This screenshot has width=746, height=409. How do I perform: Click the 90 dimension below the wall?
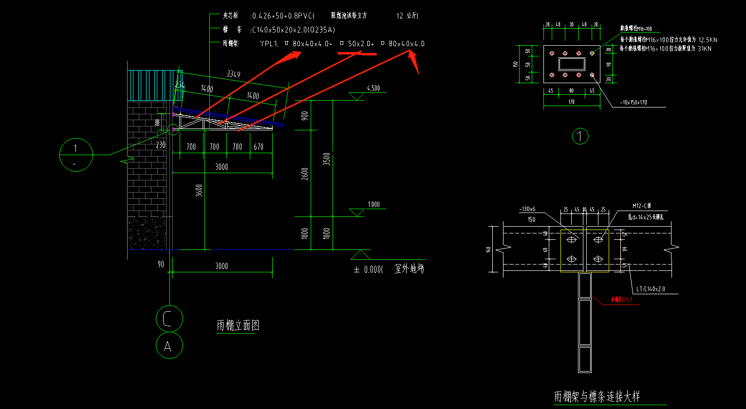[161, 264]
